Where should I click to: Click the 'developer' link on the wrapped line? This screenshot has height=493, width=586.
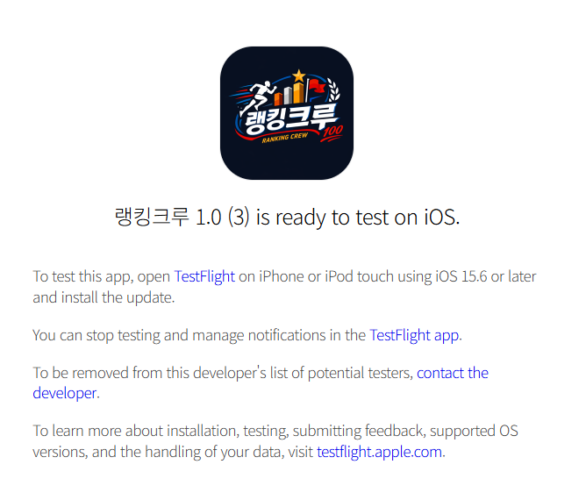[65, 393]
